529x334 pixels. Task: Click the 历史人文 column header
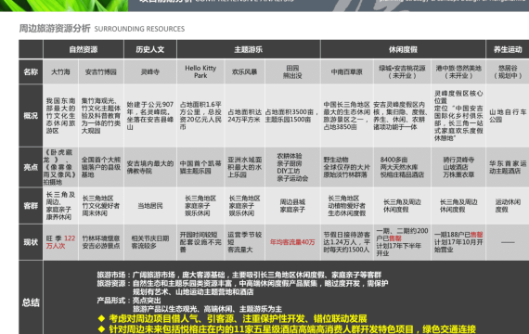[150, 49]
